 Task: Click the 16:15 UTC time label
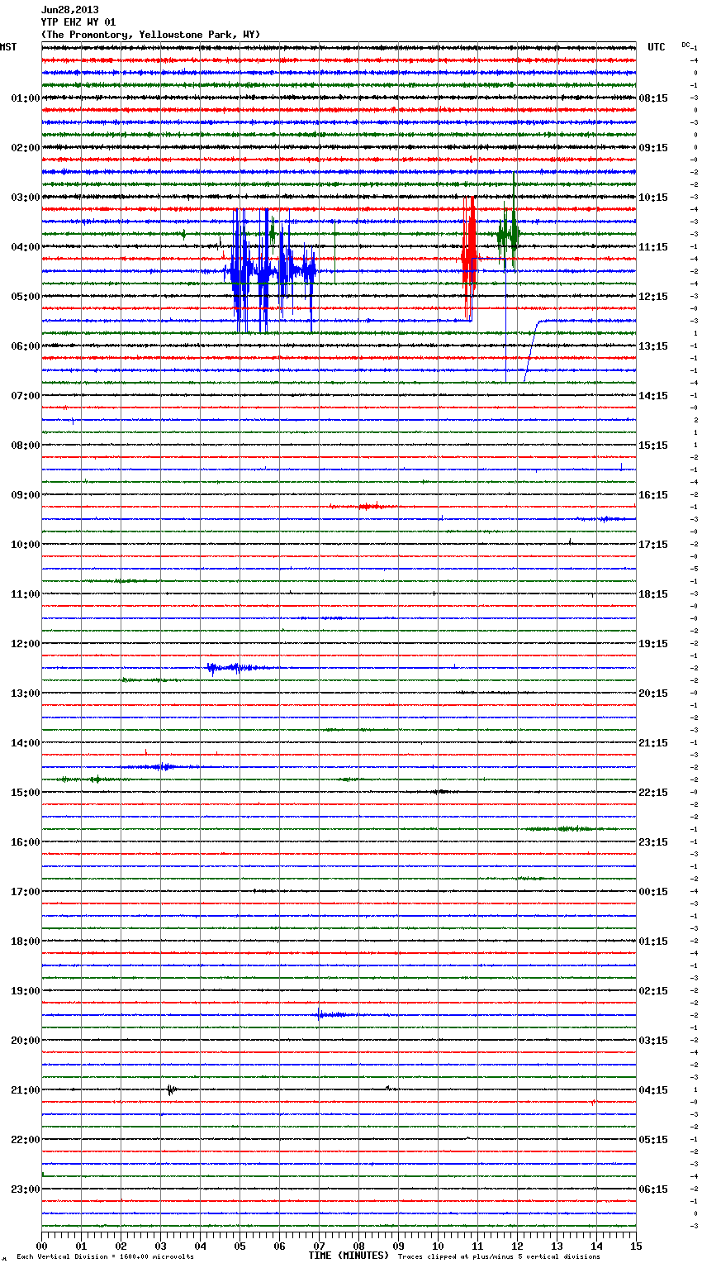pos(653,495)
